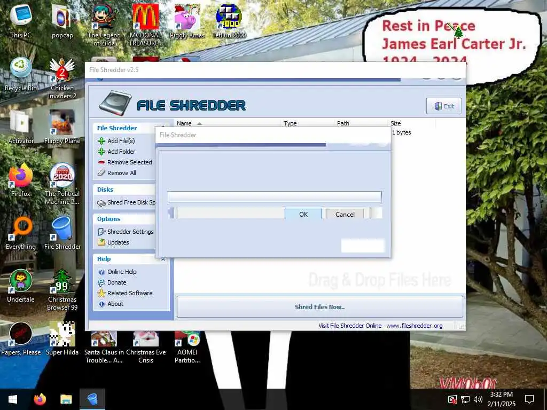Click the Exit button
The width and height of the screenshot is (547, 410).
[444, 106]
